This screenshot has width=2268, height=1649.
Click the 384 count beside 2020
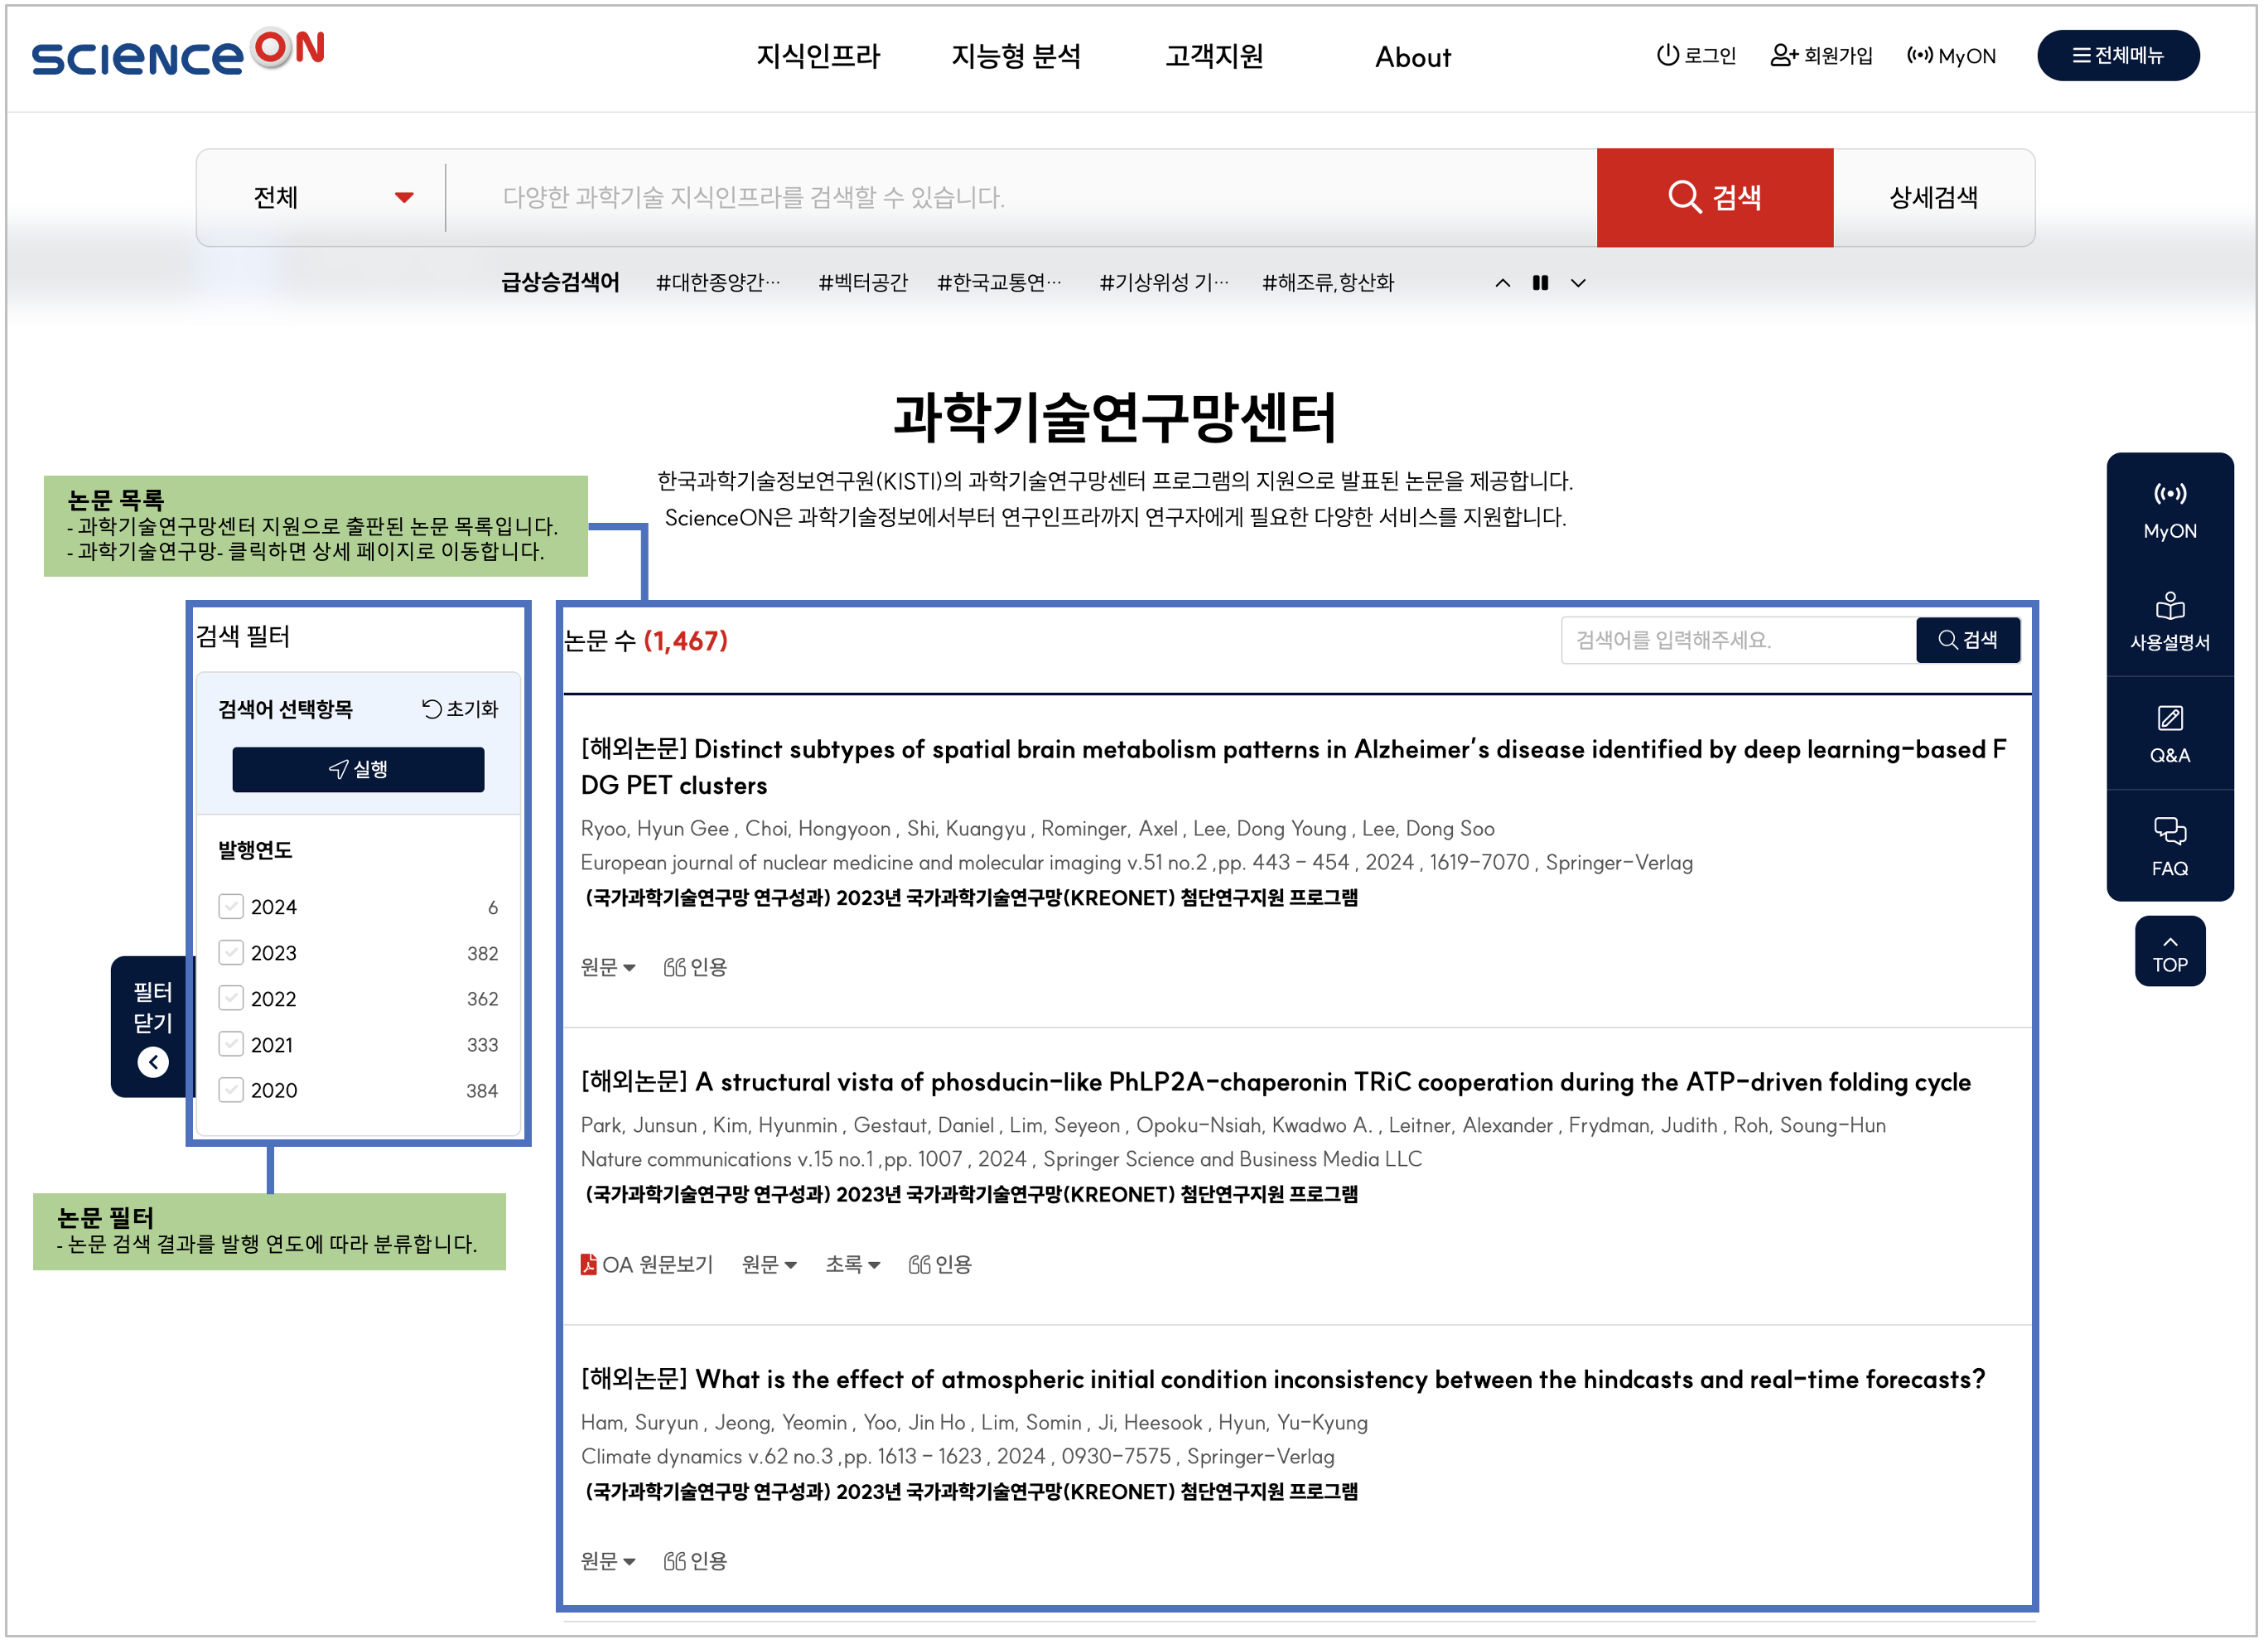(x=482, y=1091)
